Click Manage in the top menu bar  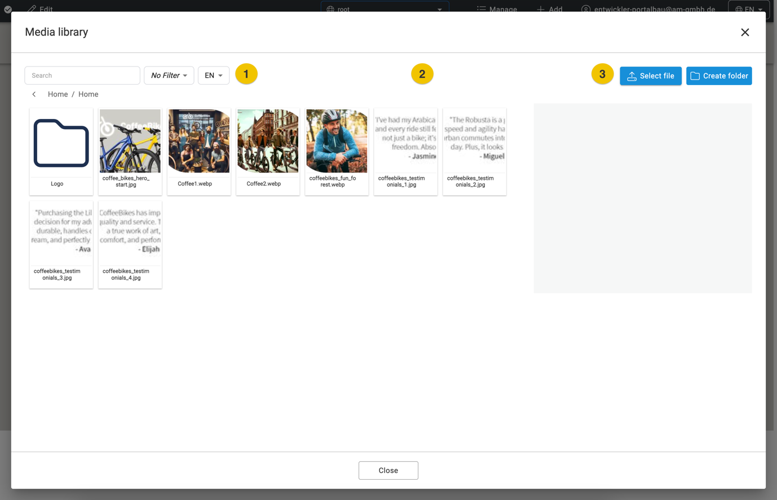pos(497,10)
